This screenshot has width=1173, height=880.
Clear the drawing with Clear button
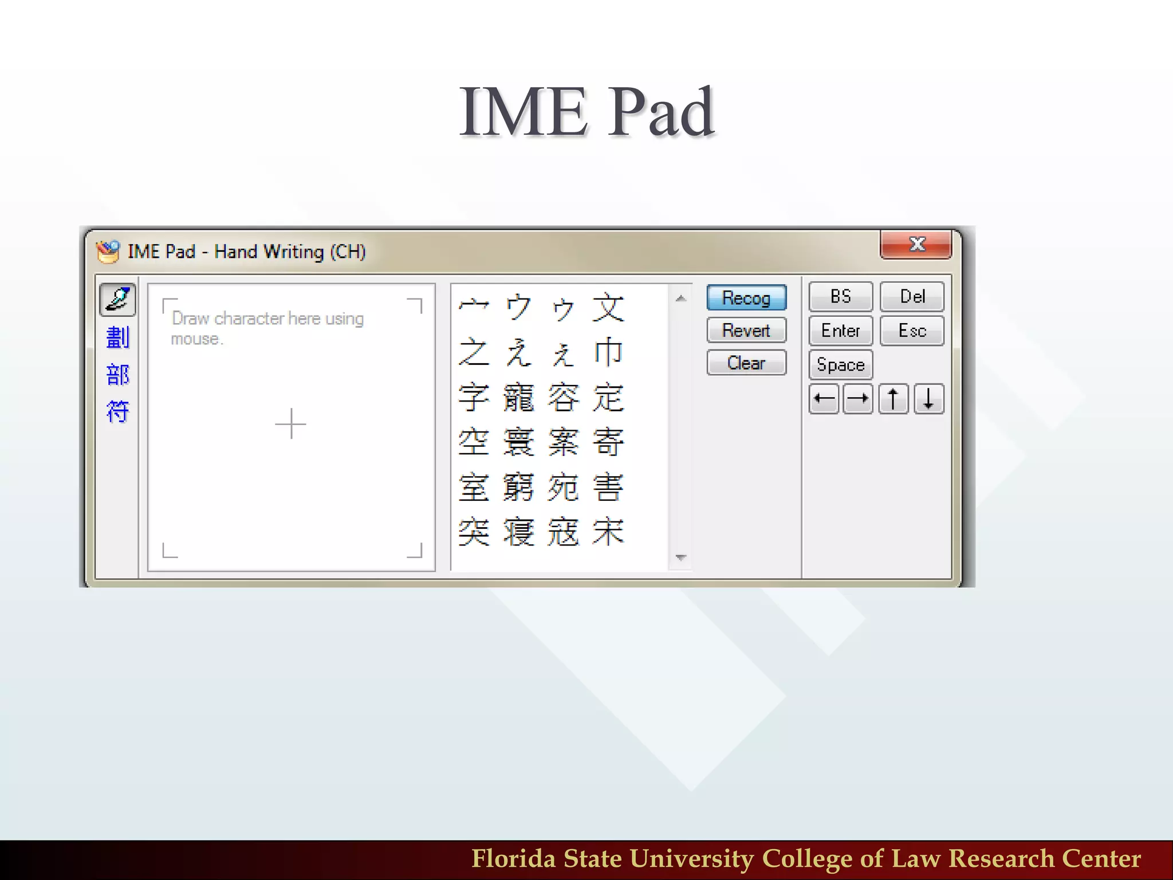(x=746, y=363)
